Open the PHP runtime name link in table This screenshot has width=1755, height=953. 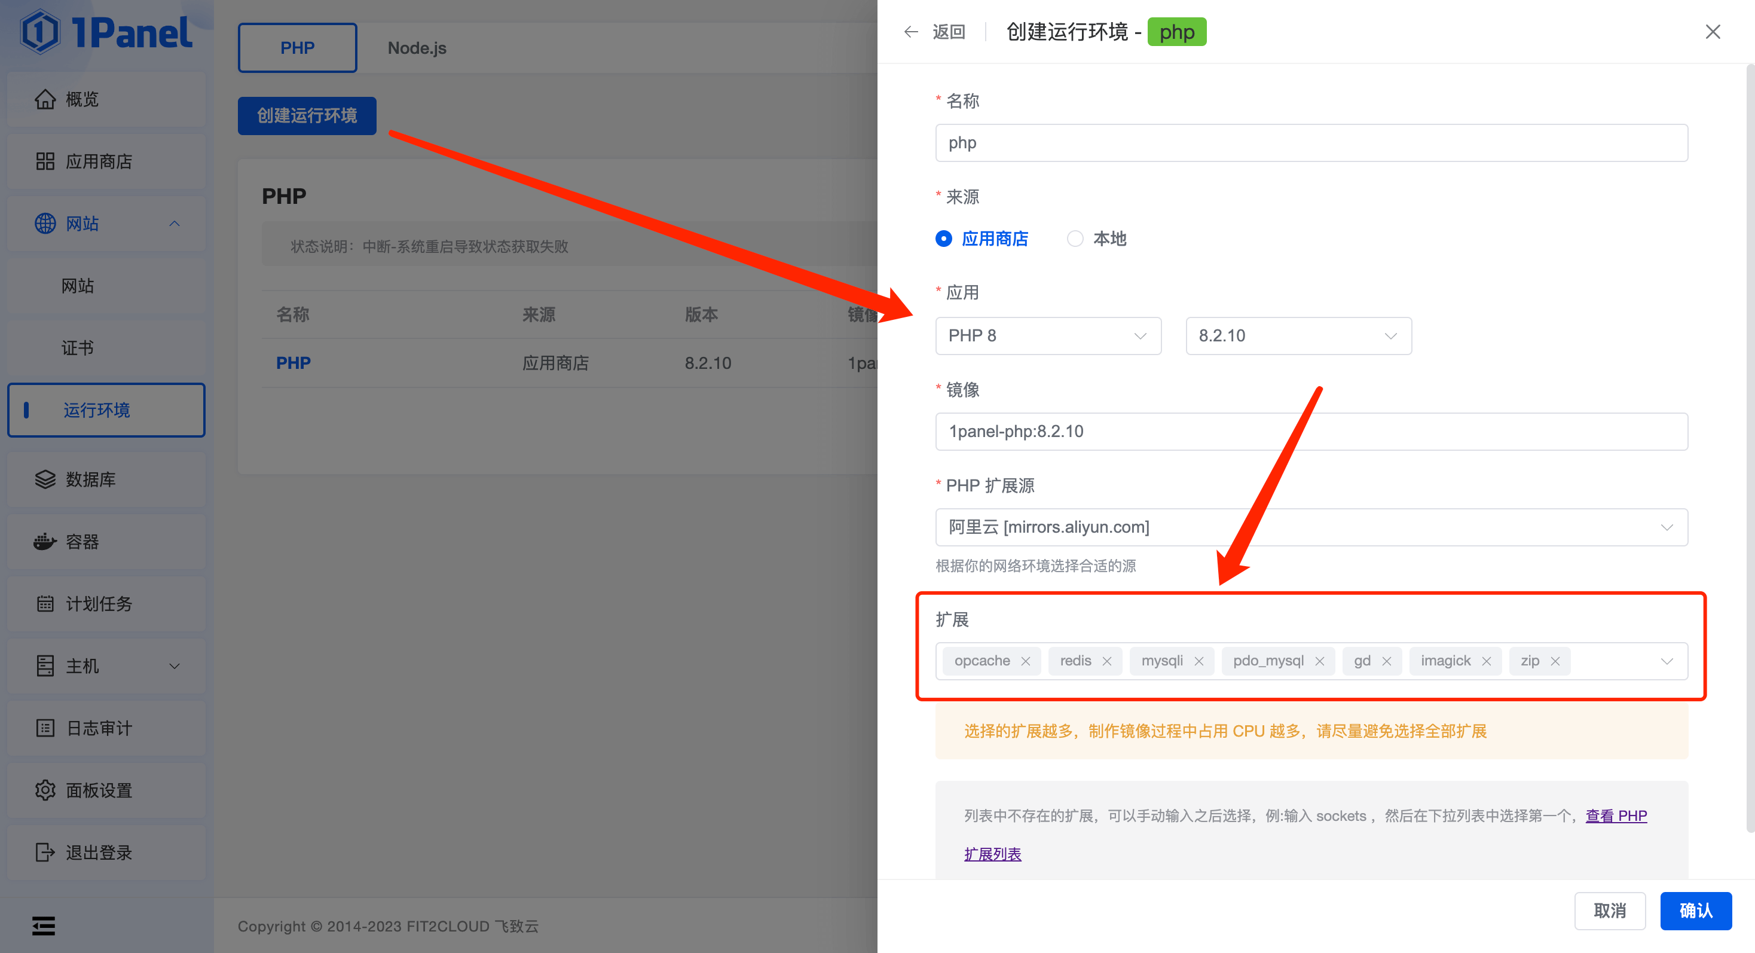(x=293, y=363)
